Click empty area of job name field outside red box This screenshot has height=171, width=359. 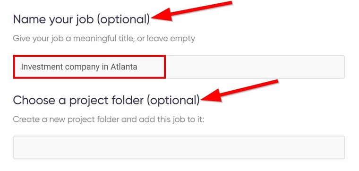[255, 67]
